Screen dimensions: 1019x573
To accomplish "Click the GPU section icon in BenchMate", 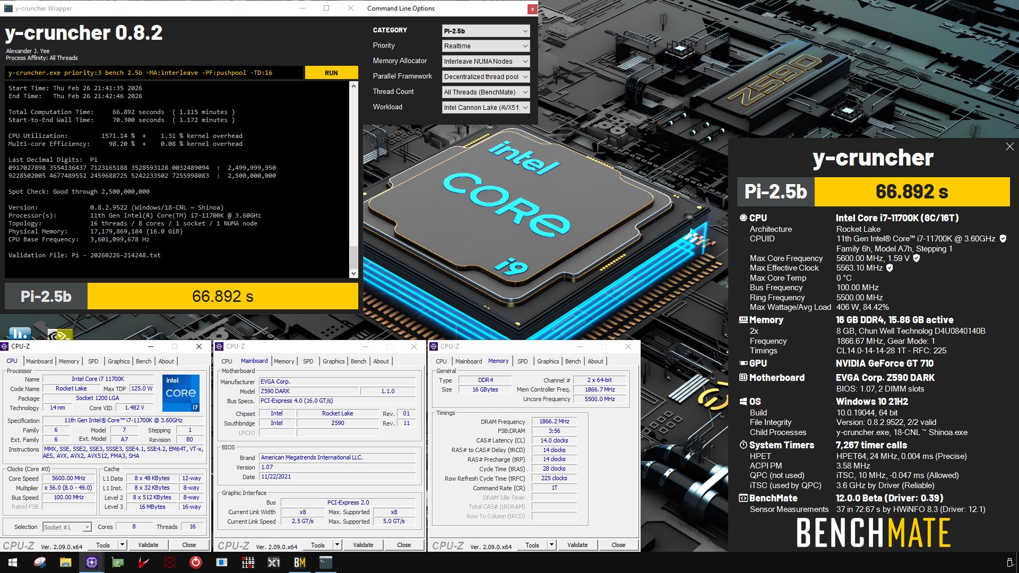I will click(x=743, y=363).
